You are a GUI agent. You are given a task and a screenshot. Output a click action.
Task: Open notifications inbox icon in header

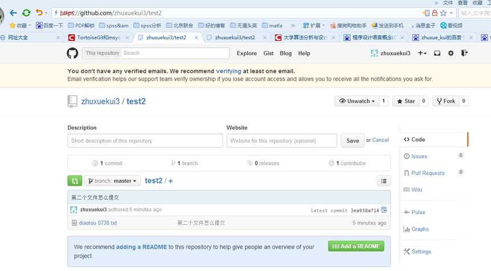(437, 53)
